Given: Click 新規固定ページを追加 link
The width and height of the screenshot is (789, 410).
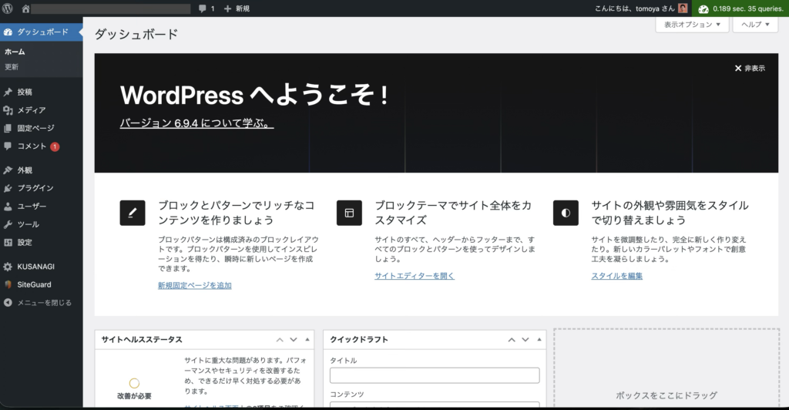Looking at the screenshot, I should pos(194,285).
